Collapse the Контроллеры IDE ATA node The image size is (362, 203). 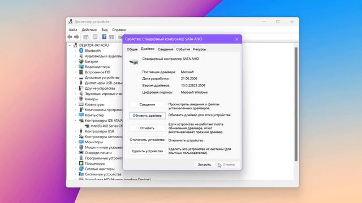click(x=75, y=120)
